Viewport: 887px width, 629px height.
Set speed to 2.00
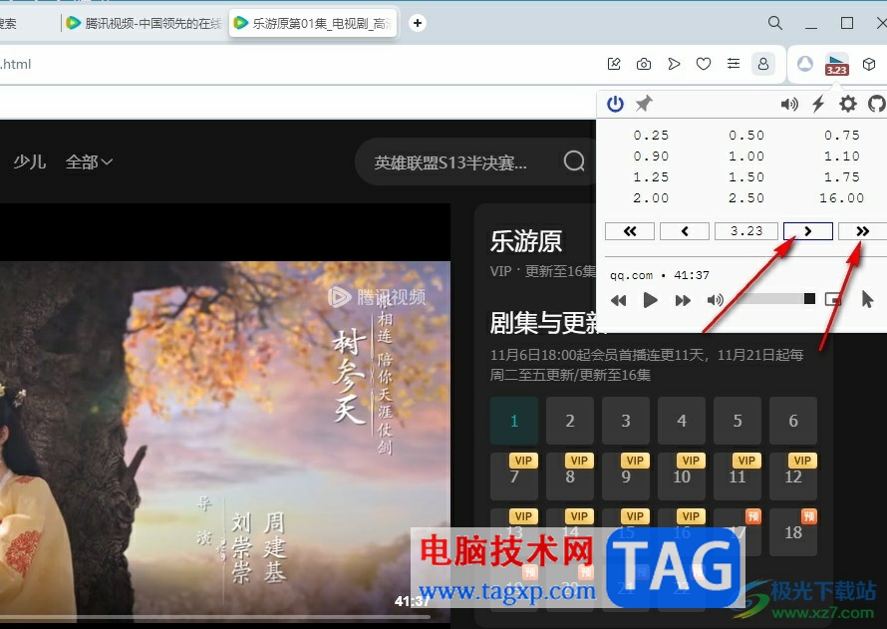pyautogui.click(x=651, y=198)
